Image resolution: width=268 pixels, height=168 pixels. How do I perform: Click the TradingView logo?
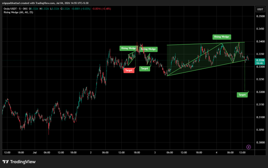[19, 162]
